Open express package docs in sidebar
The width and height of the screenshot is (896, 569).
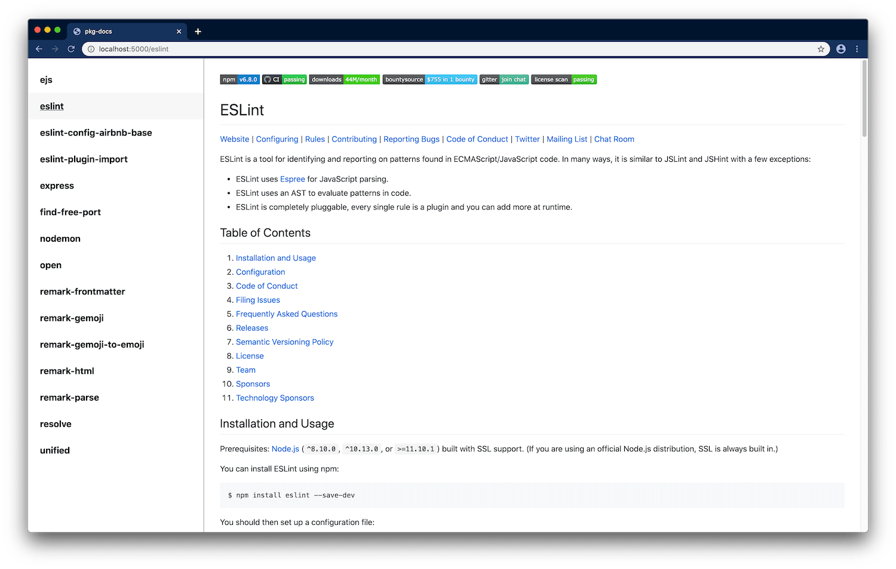(x=116, y=186)
